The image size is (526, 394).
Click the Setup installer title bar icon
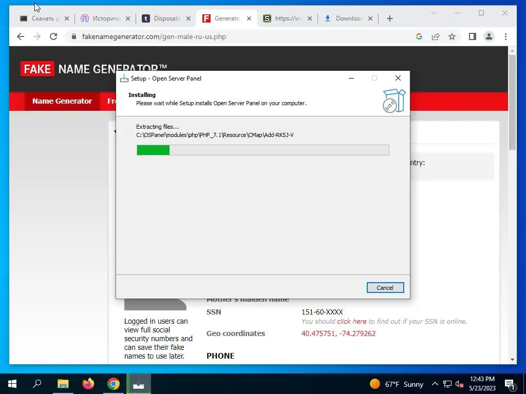point(124,78)
